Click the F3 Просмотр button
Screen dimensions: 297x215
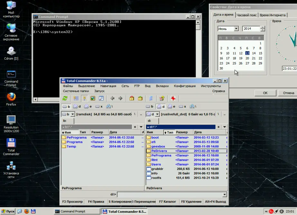(72, 202)
